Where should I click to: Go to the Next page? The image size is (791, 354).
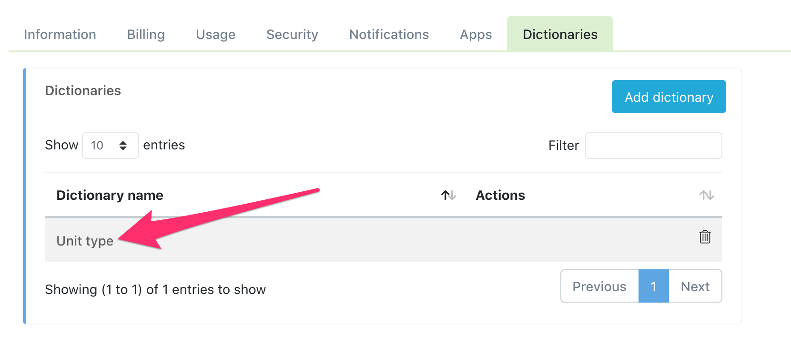[x=695, y=286]
